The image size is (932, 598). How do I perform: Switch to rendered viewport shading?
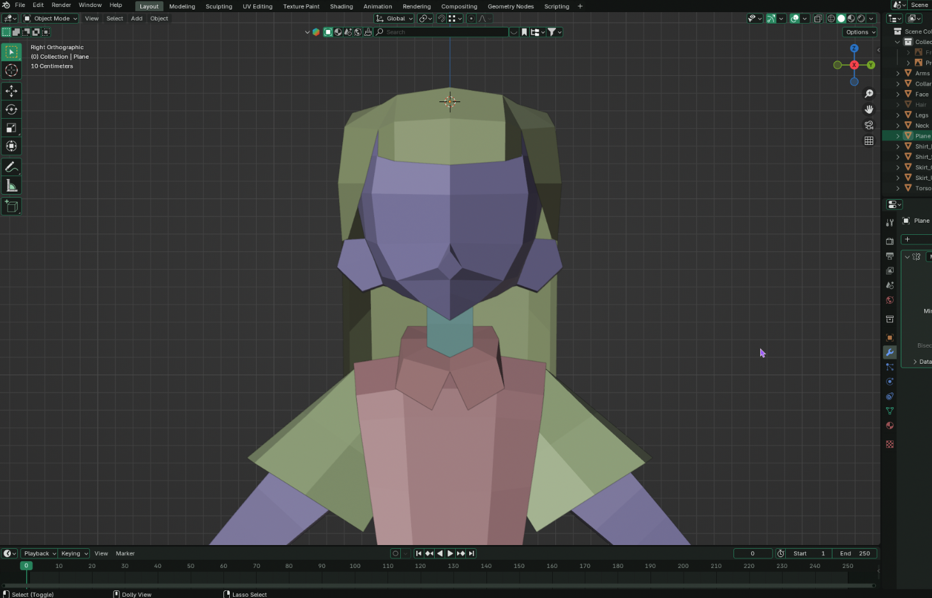click(861, 19)
